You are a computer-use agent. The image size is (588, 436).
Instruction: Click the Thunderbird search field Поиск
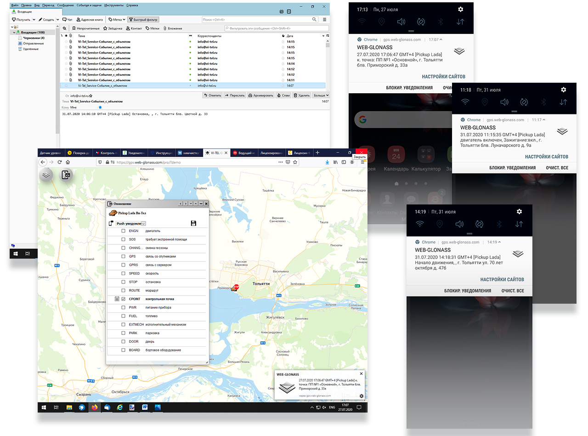(x=260, y=20)
